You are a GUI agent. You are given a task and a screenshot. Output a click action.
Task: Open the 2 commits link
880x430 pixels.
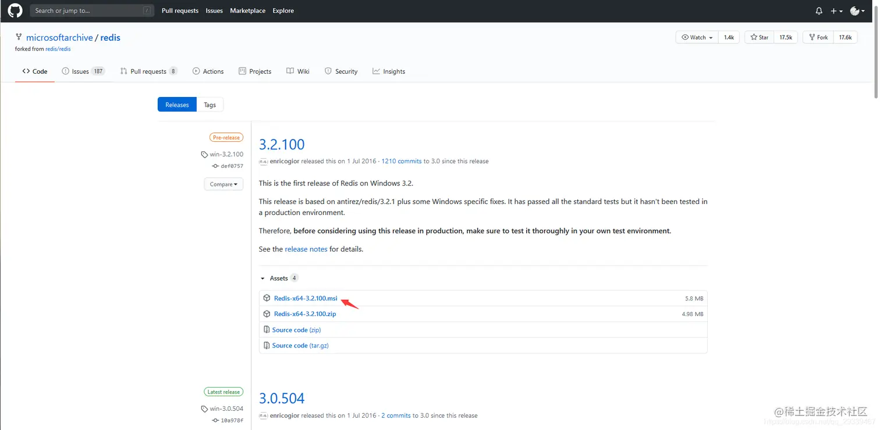pos(396,415)
